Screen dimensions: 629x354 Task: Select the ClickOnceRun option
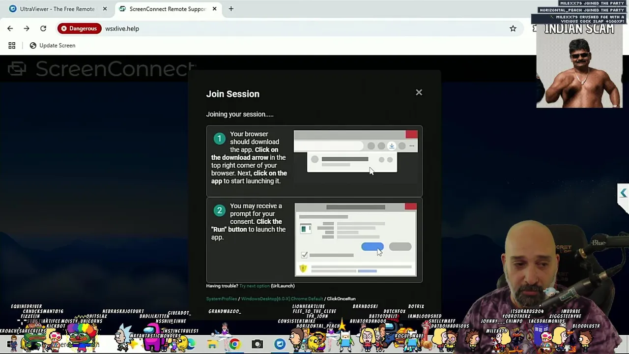pos(341,298)
